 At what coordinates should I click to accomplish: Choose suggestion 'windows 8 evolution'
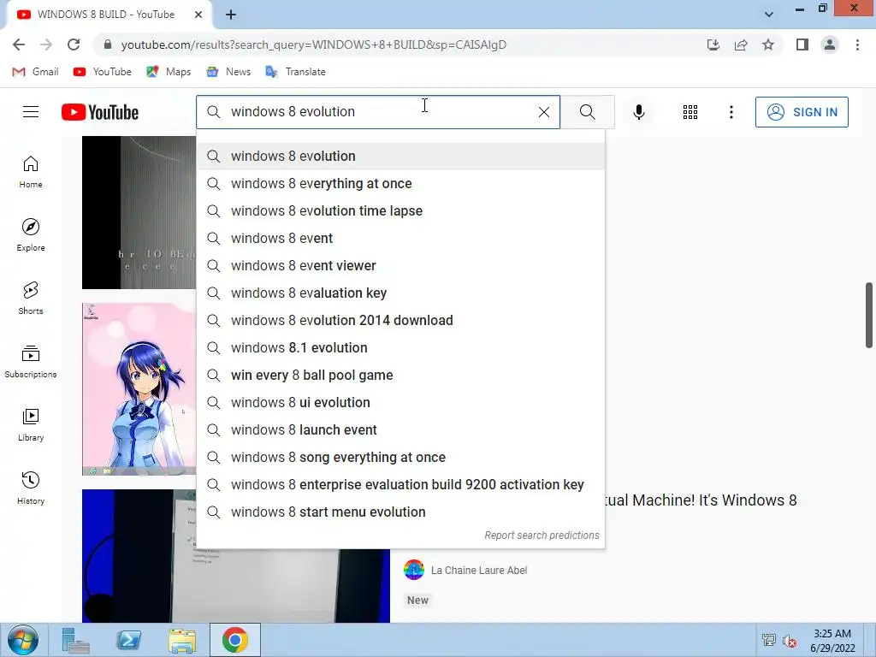click(400, 156)
